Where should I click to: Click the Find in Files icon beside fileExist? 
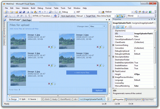click(103, 12)
